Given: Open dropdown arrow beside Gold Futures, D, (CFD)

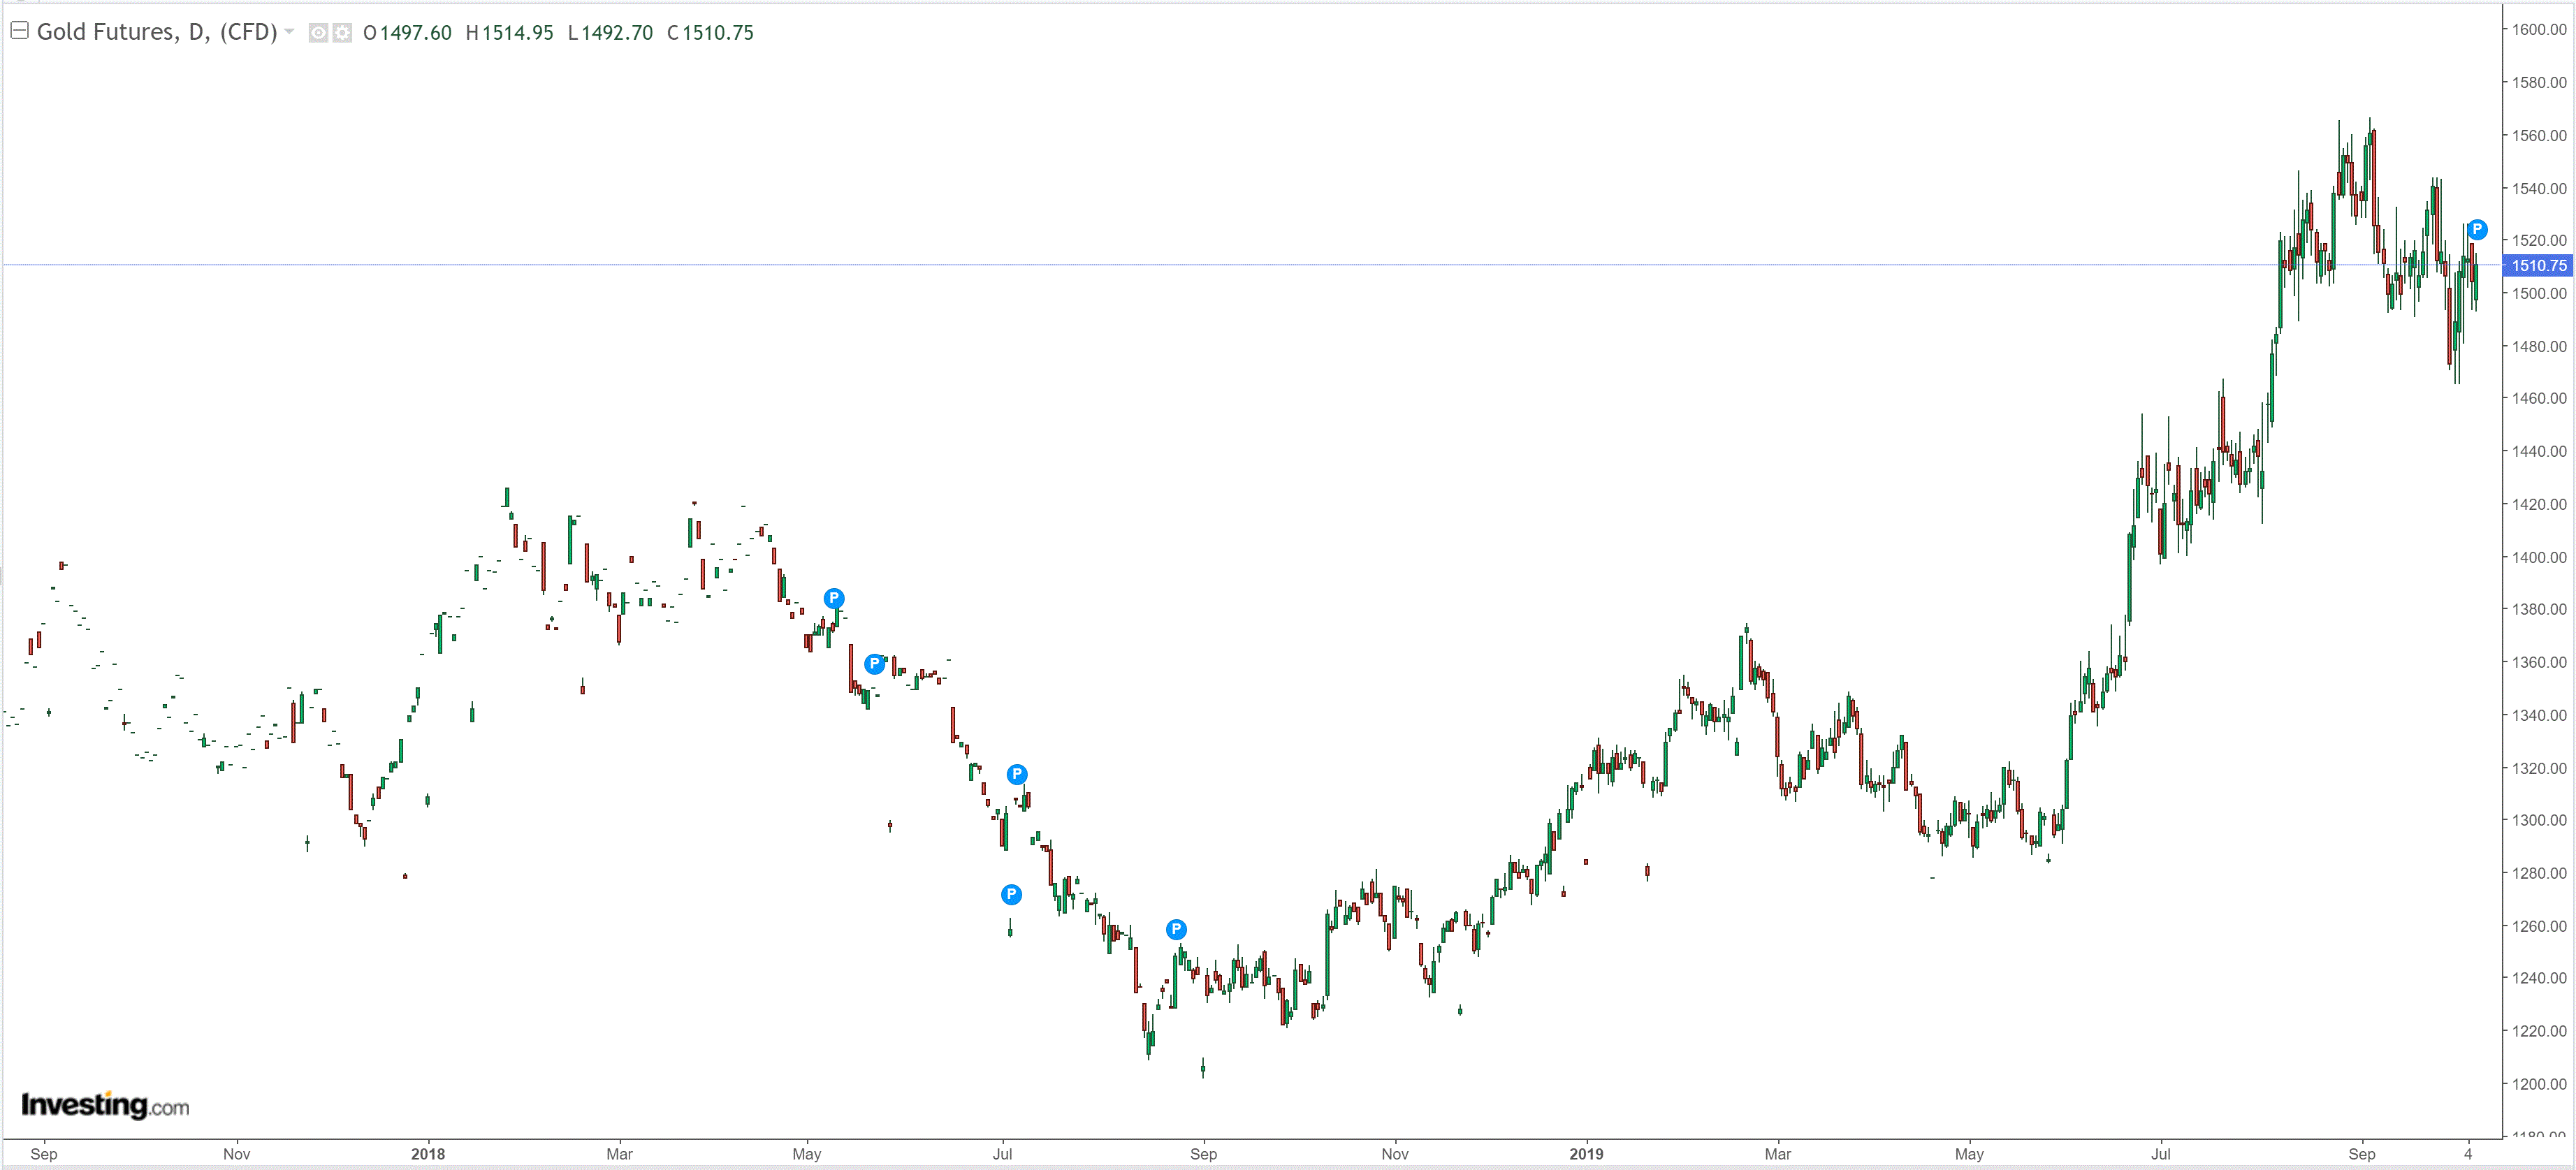Looking at the screenshot, I should (x=290, y=32).
